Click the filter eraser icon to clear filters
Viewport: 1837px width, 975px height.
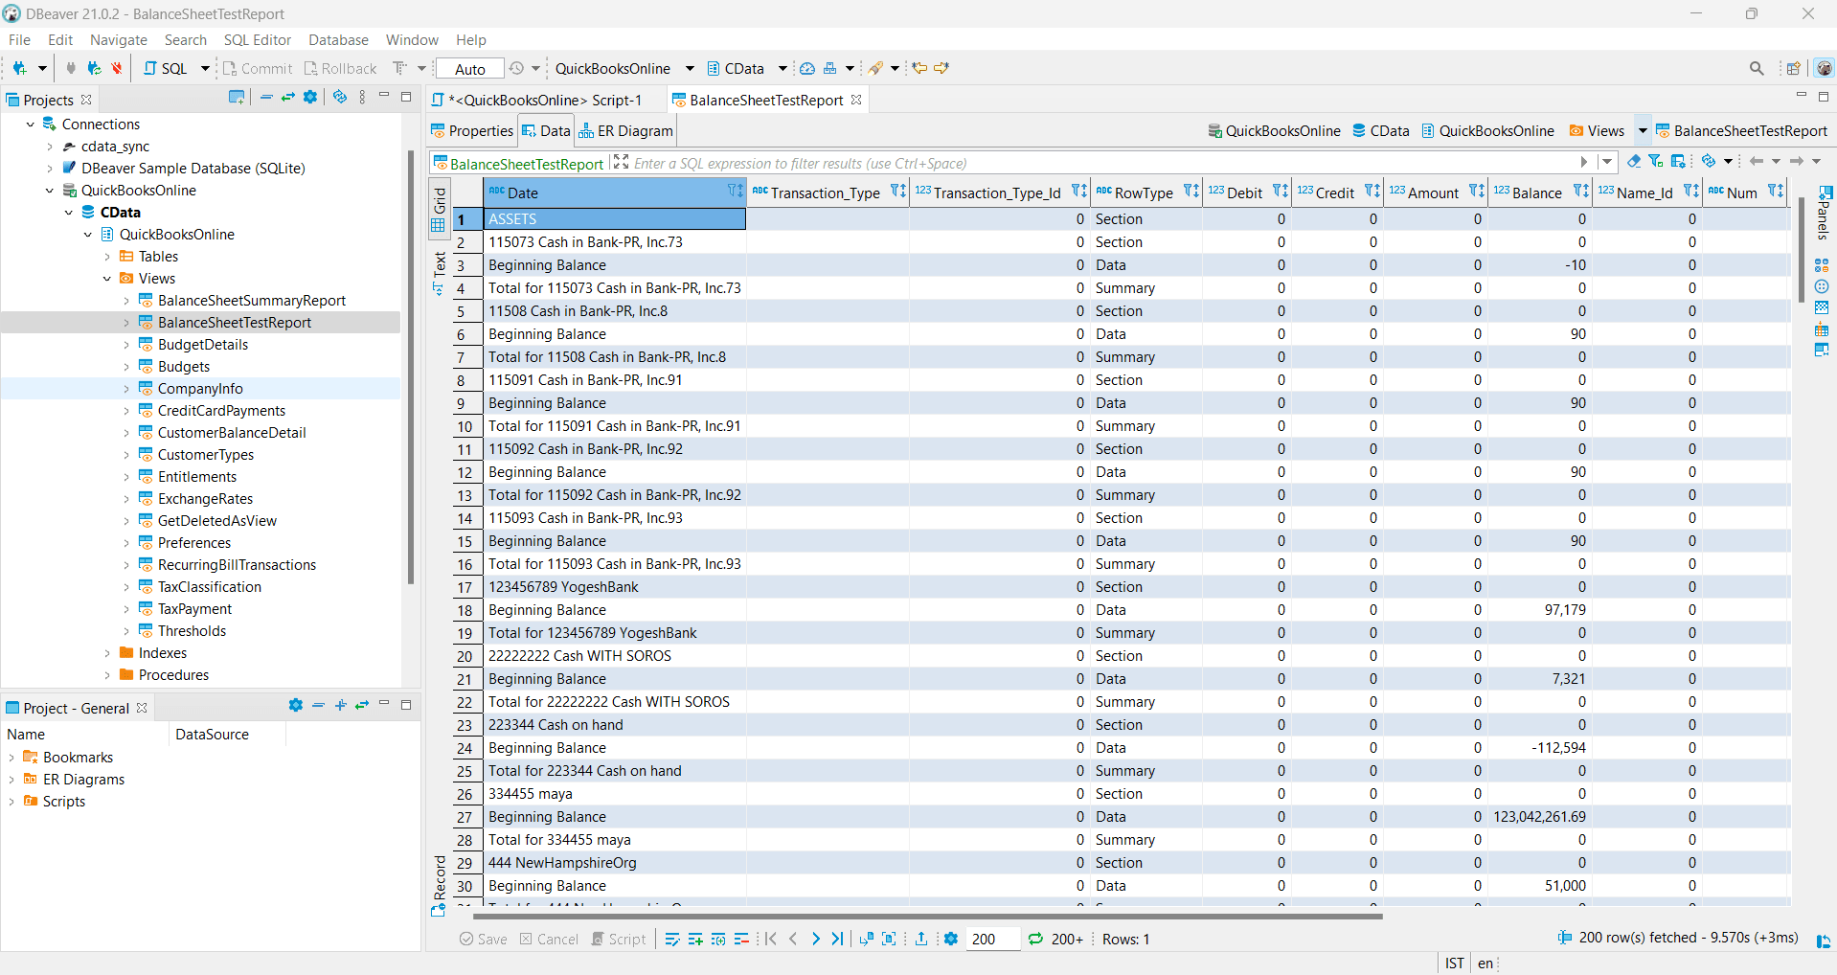pos(1634,162)
